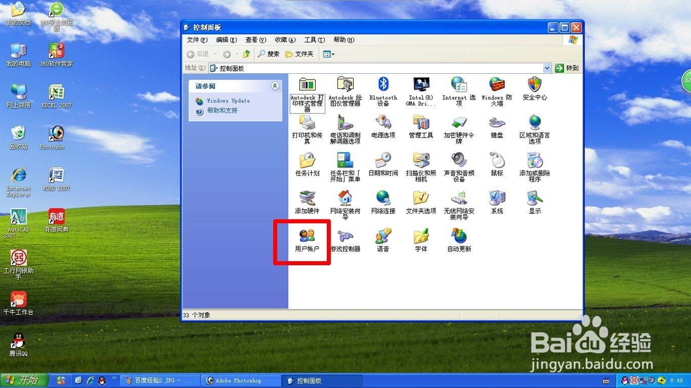Screen dimensions: 691x388
Task: Open the 日期和时间 icon
Action: [383, 165]
